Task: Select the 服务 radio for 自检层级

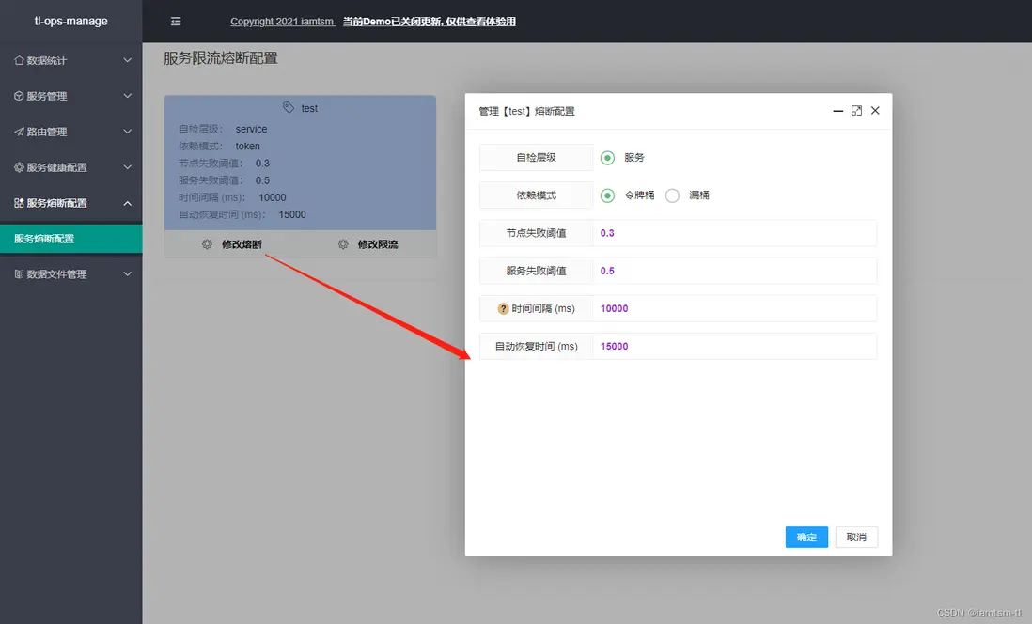Action: click(607, 158)
